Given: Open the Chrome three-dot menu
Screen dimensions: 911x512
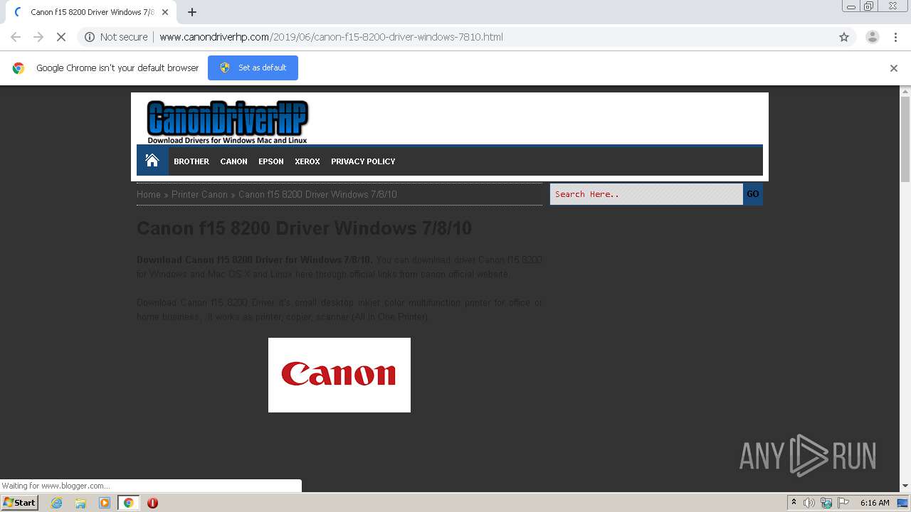Looking at the screenshot, I should pos(896,37).
